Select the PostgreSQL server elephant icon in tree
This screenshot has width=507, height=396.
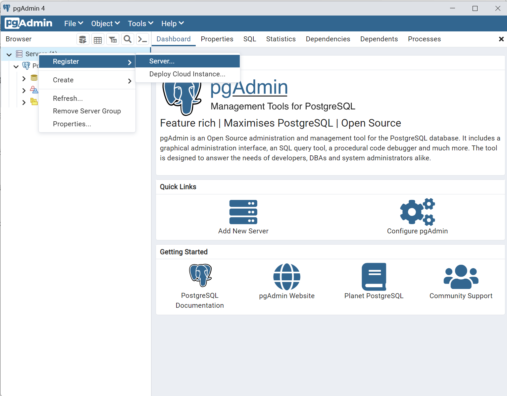point(26,66)
